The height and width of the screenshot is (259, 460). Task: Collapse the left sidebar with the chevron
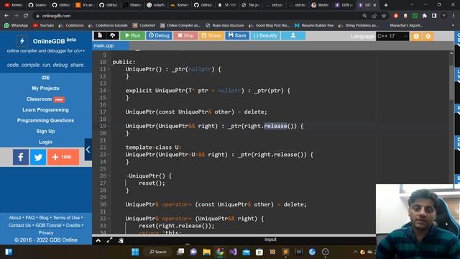click(88, 150)
